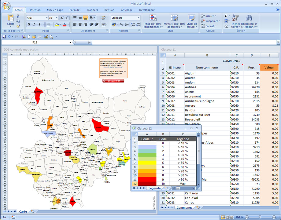Toggle middle vertical alignment
This screenshot has width=281, height=220.
(80, 18)
